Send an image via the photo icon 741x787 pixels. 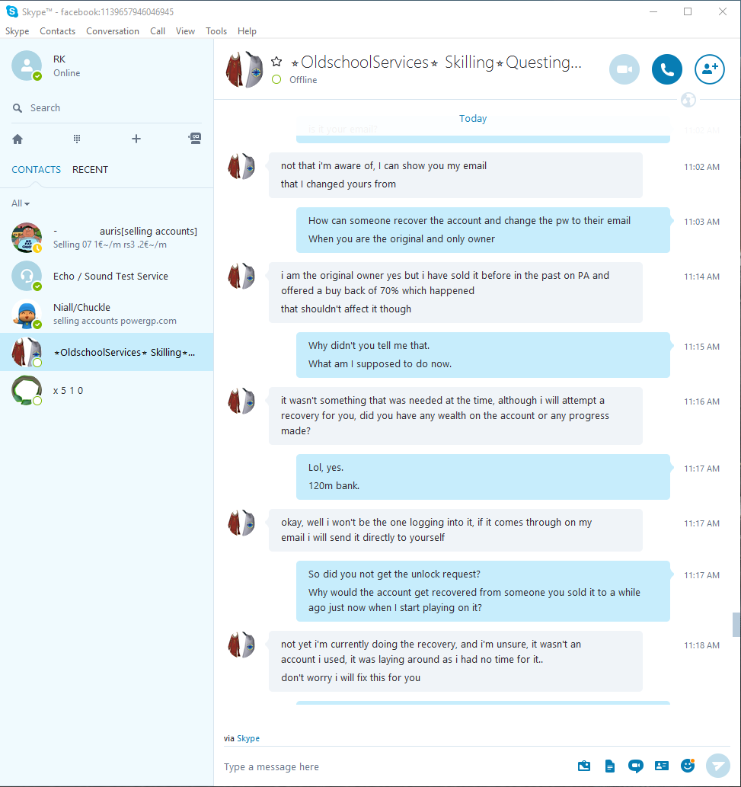(x=584, y=766)
